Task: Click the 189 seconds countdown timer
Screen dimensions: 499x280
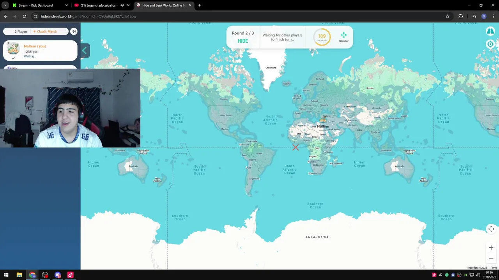Action: 322,37
